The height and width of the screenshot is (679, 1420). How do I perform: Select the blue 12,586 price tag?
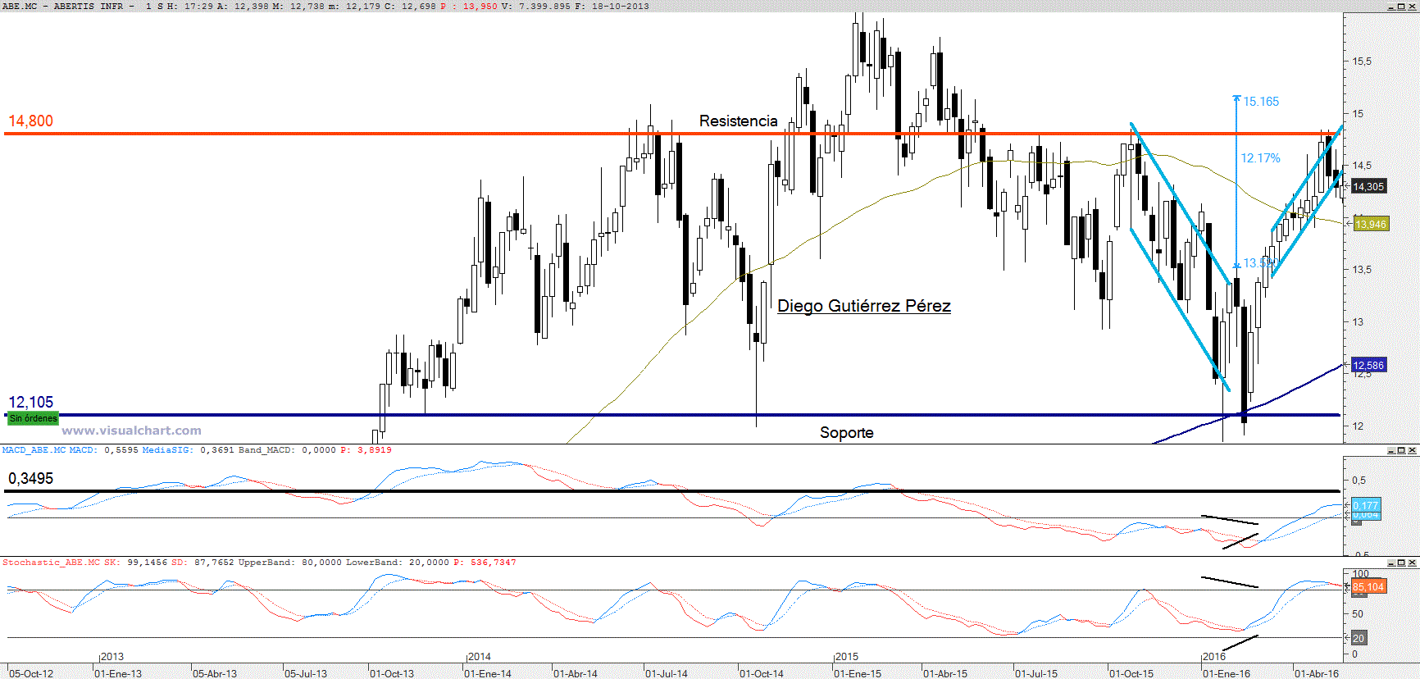1368,366
